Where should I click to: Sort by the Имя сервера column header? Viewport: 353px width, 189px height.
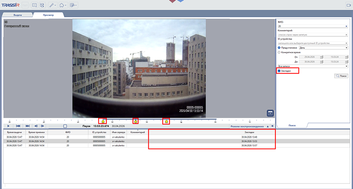coord(118,132)
